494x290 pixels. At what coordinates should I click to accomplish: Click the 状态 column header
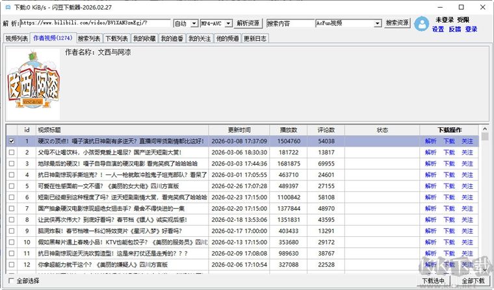pos(382,130)
